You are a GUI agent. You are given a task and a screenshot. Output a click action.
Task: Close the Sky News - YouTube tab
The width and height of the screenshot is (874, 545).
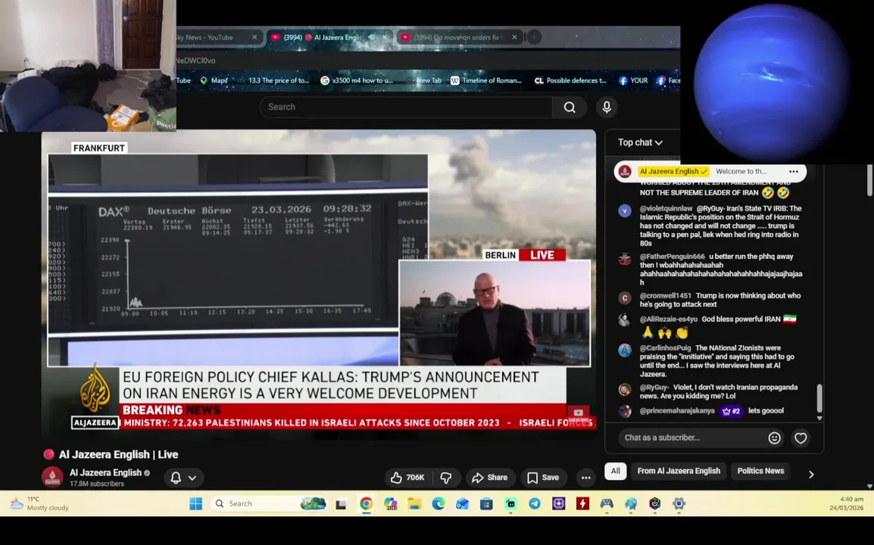(254, 37)
